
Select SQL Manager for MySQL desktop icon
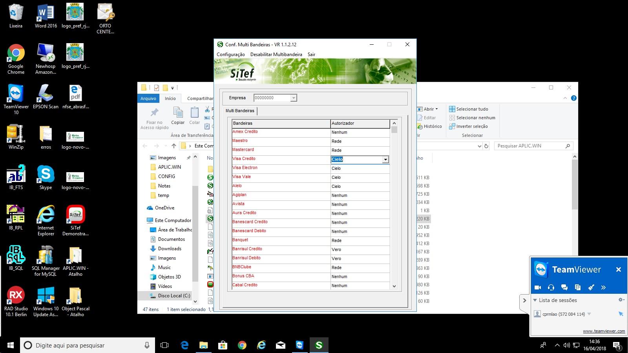tap(46, 261)
